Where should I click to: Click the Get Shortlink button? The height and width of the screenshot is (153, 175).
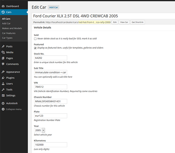(137, 22)
